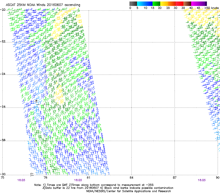Select note 2 about measurement at -25S
The width and height of the screenshot is (220, 193).
pos(111,185)
